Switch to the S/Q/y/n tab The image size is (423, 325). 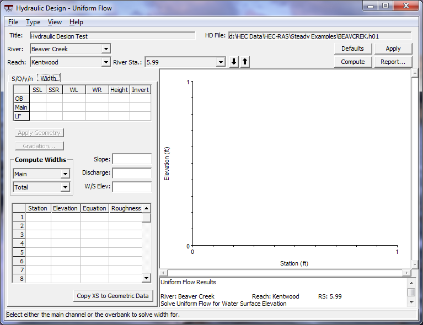point(23,79)
